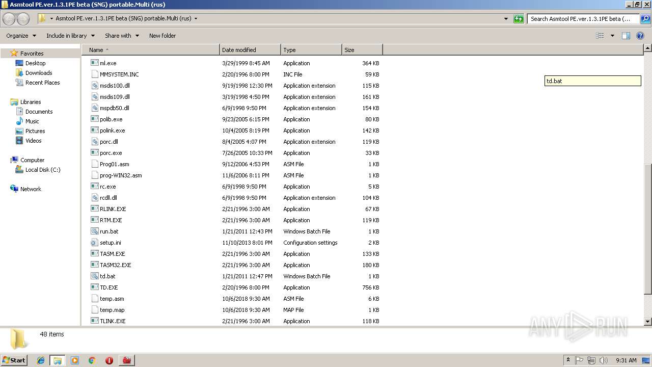Viewport: 652px width, 367px height.
Task: Click the refresh button beside address bar
Action: pyautogui.click(x=519, y=19)
